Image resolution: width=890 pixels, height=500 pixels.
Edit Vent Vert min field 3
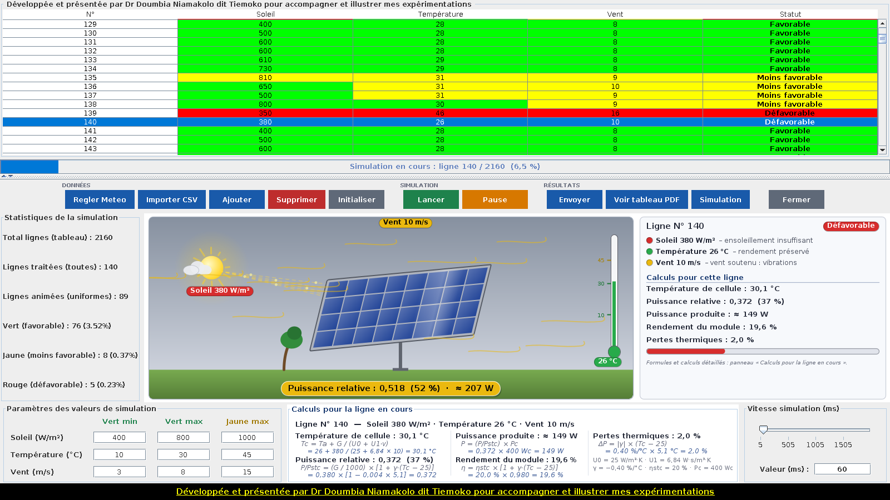pos(120,472)
